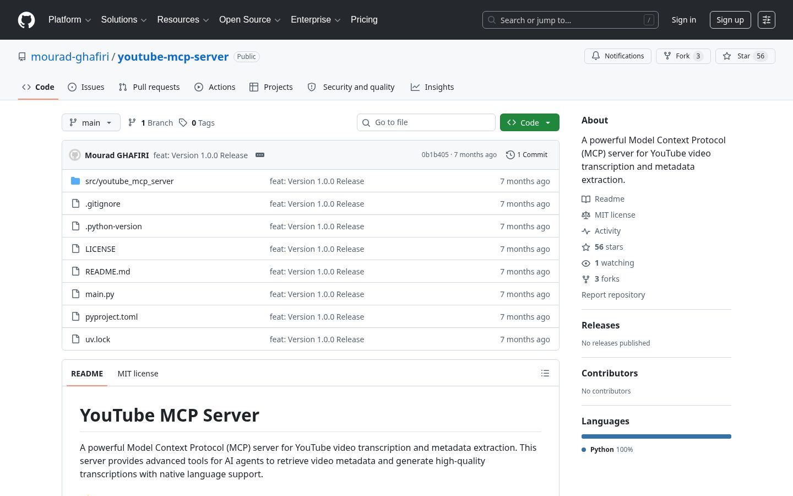Image resolution: width=793 pixels, height=496 pixels.
Task: Open the README outline icon
Action: pyautogui.click(x=545, y=373)
